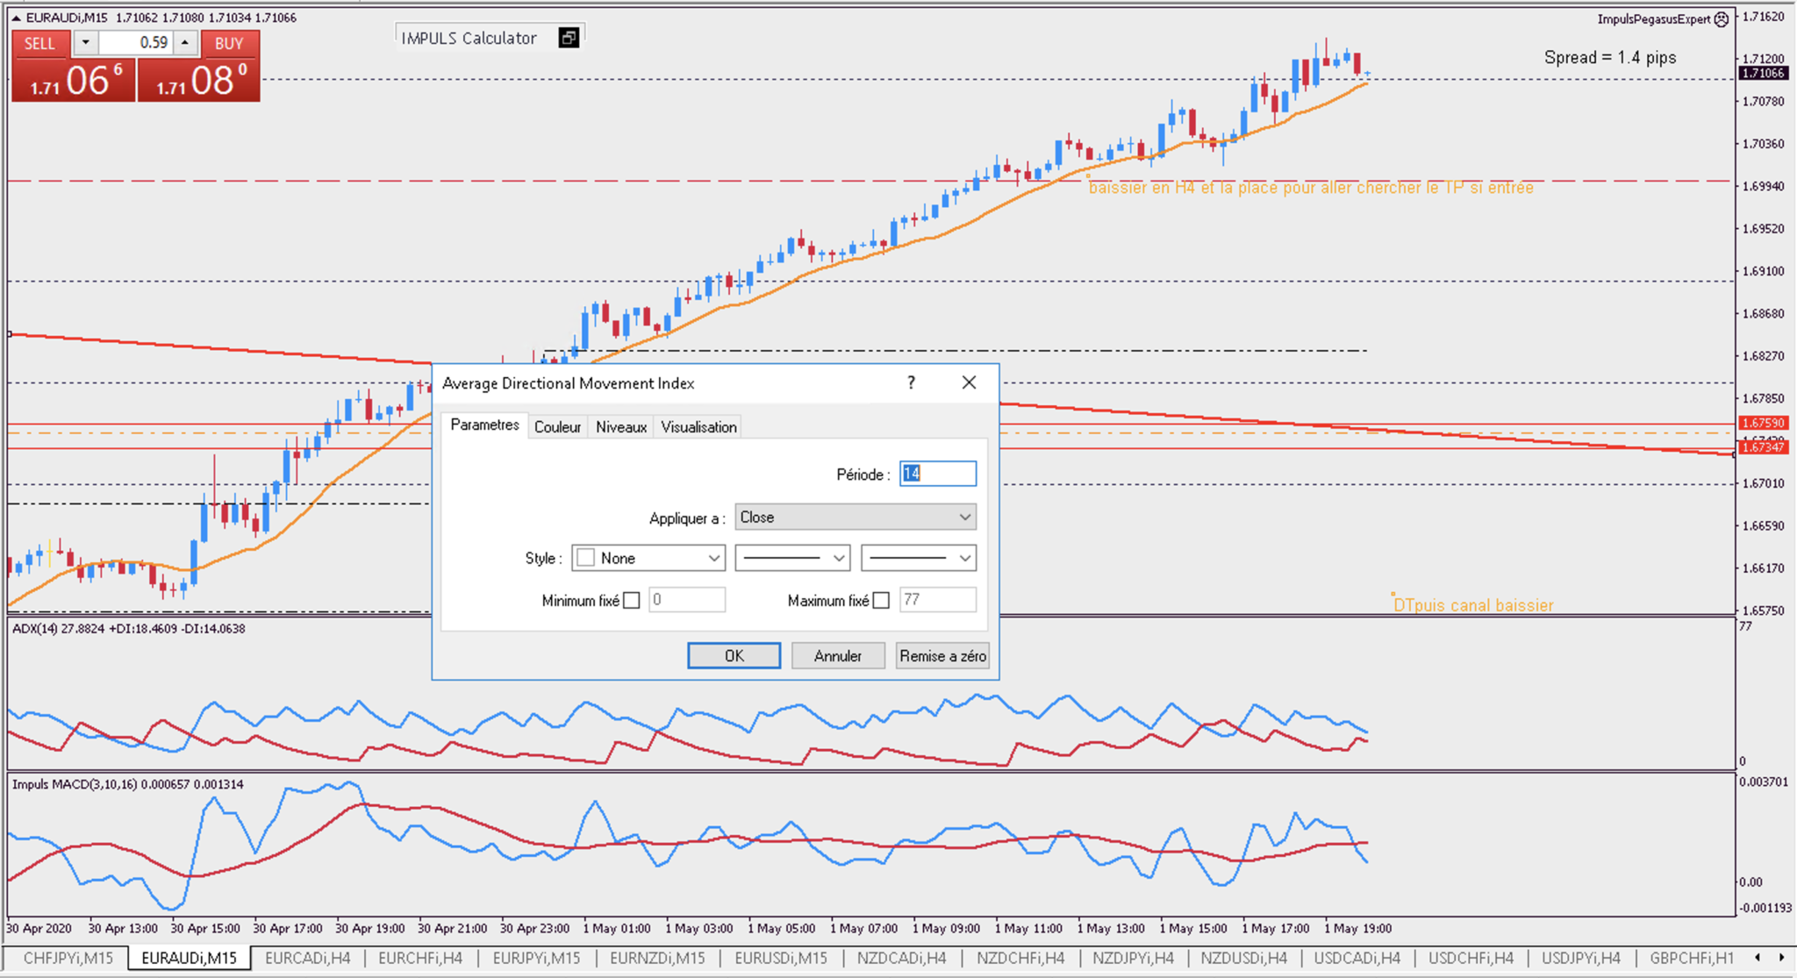Switch to the Couleur tab
This screenshot has height=978, width=1797.
click(x=557, y=427)
